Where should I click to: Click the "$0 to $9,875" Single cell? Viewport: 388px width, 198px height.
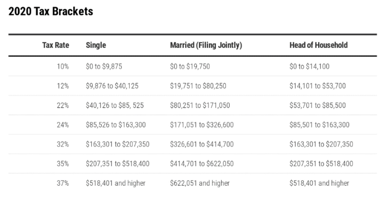pyautogui.click(x=104, y=67)
